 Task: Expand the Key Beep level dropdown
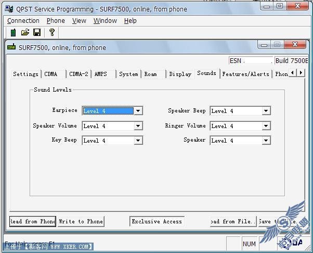pos(138,141)
